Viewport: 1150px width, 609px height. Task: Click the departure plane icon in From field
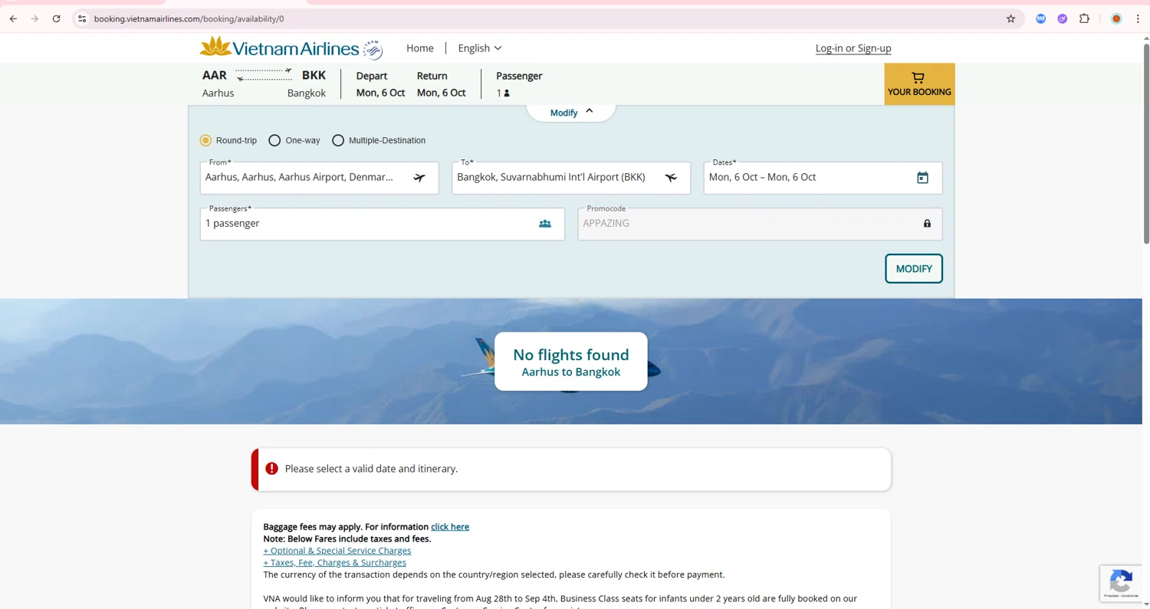[x=419, y=178]
